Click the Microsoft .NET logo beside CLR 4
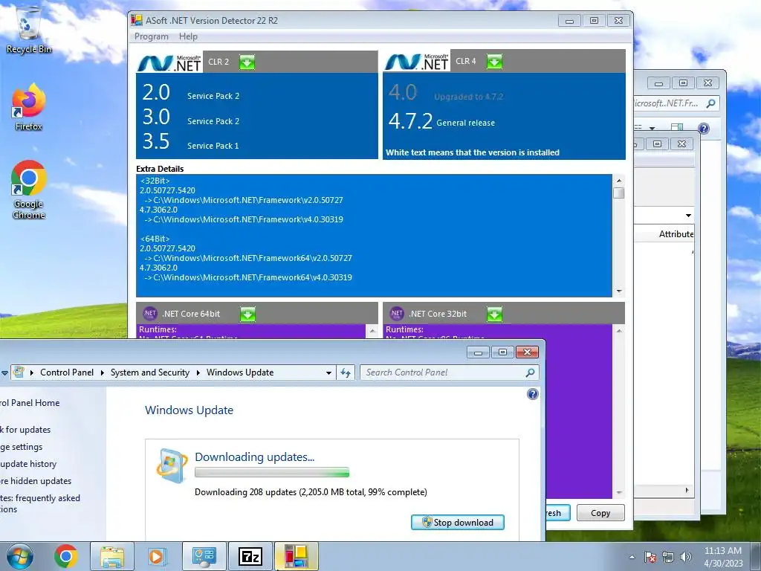 click(x=417, y=62)
